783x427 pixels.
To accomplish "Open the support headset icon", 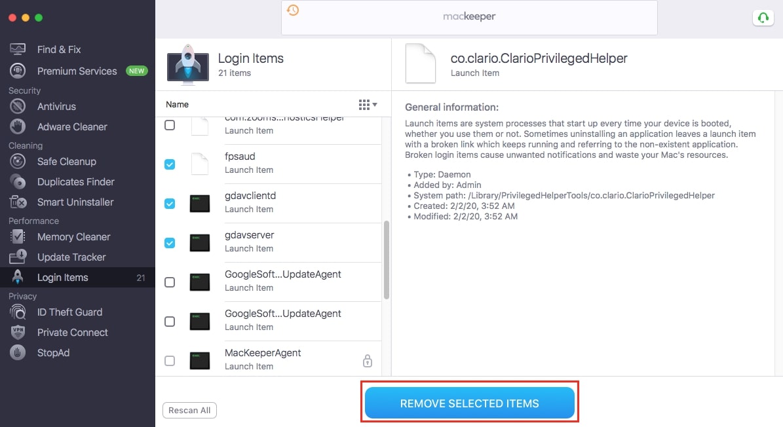I will [763, 18].
